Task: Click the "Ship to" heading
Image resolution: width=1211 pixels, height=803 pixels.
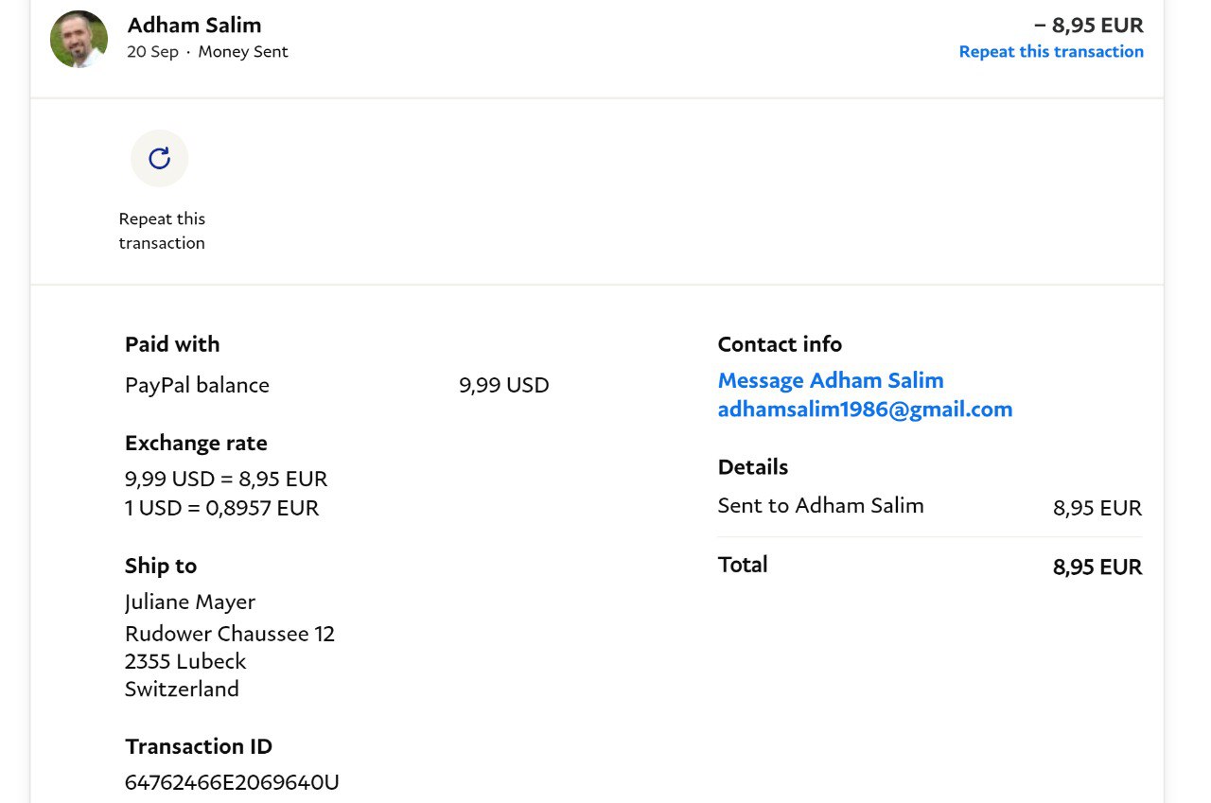Action: point(160,566)
